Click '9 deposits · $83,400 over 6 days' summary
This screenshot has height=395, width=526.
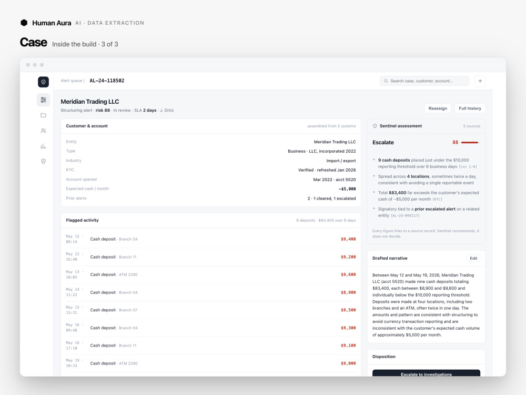[x=326, y=220]
